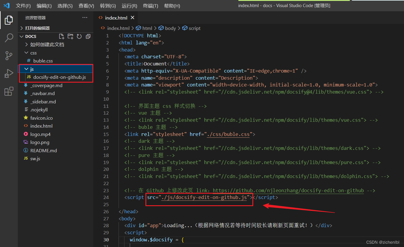The width and height of the screenshot is (404, 247).
Task: Open logo.mp4 file
Action: (x=56, y=134)
